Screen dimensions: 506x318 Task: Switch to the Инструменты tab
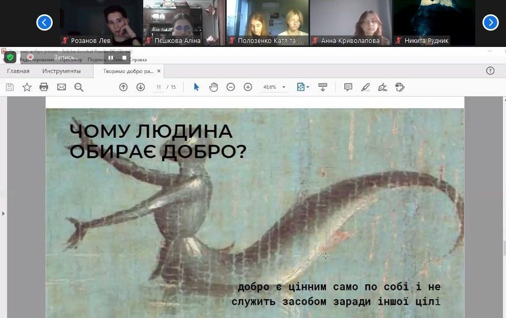point(61,71)
